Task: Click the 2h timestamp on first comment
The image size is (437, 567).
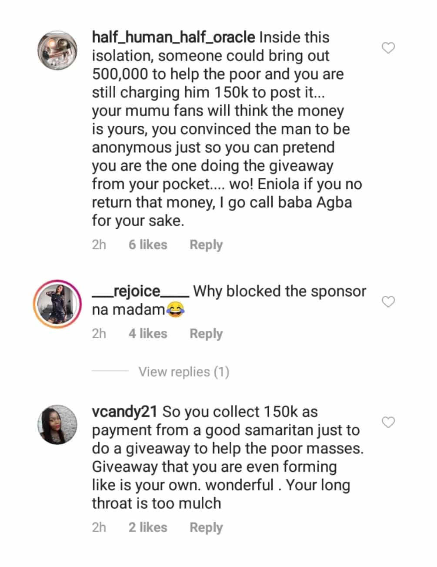Action: click(x=99, y=245)
